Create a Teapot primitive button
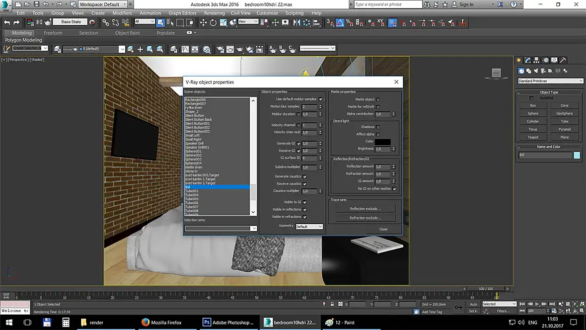The image size is (586, 330). tap(533, 137)
